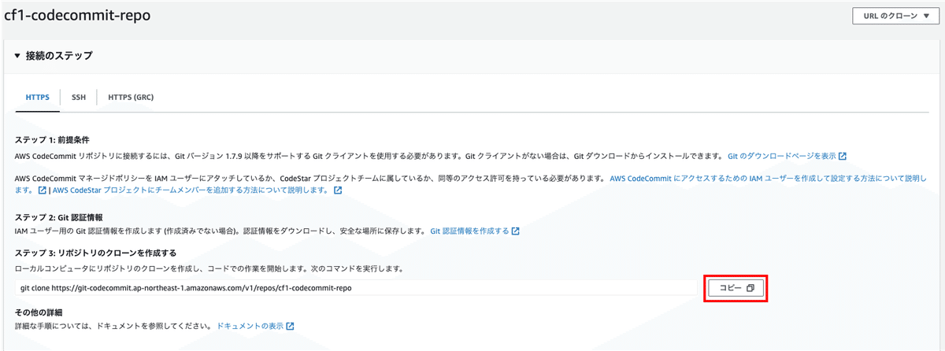Collapse the 接続のステップ section
The image size is (945, 351).
[18, 57]
